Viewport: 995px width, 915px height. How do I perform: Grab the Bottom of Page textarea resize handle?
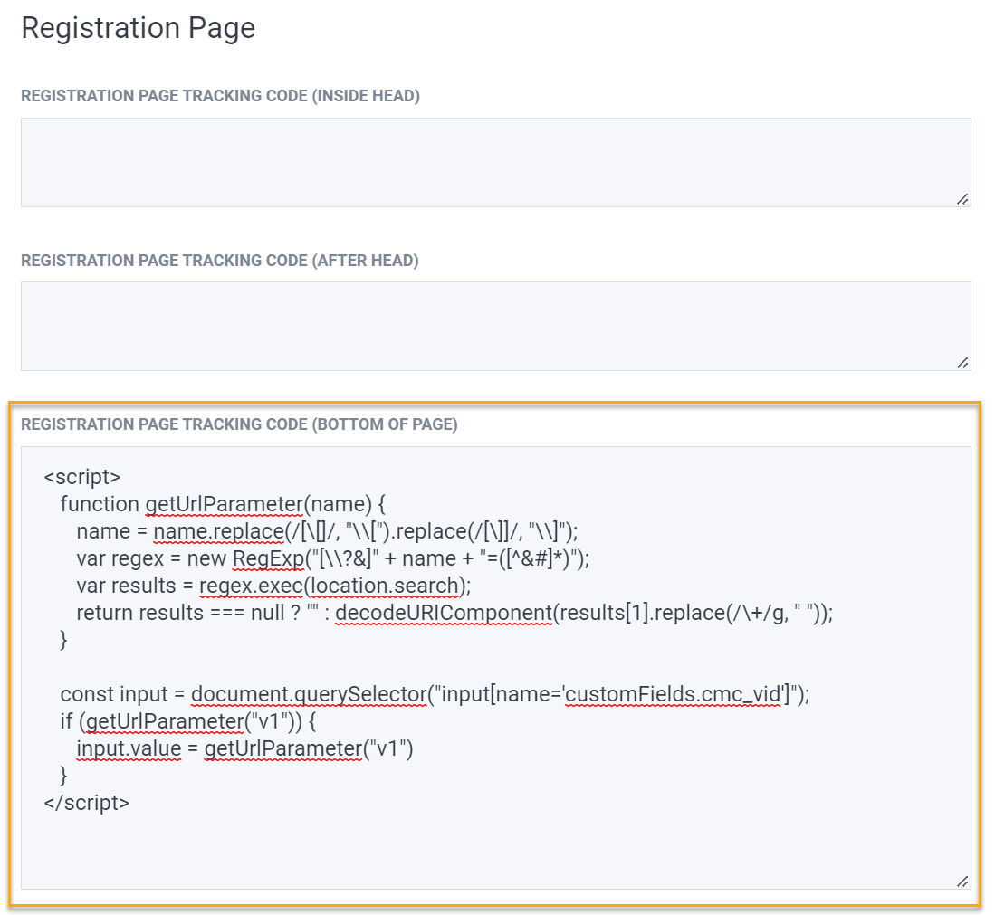point(962,881)
